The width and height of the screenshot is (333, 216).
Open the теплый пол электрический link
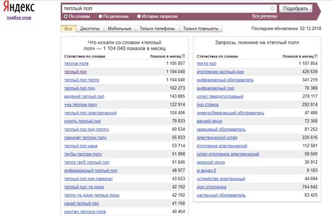pyautogui.click(x=90, y=113)
